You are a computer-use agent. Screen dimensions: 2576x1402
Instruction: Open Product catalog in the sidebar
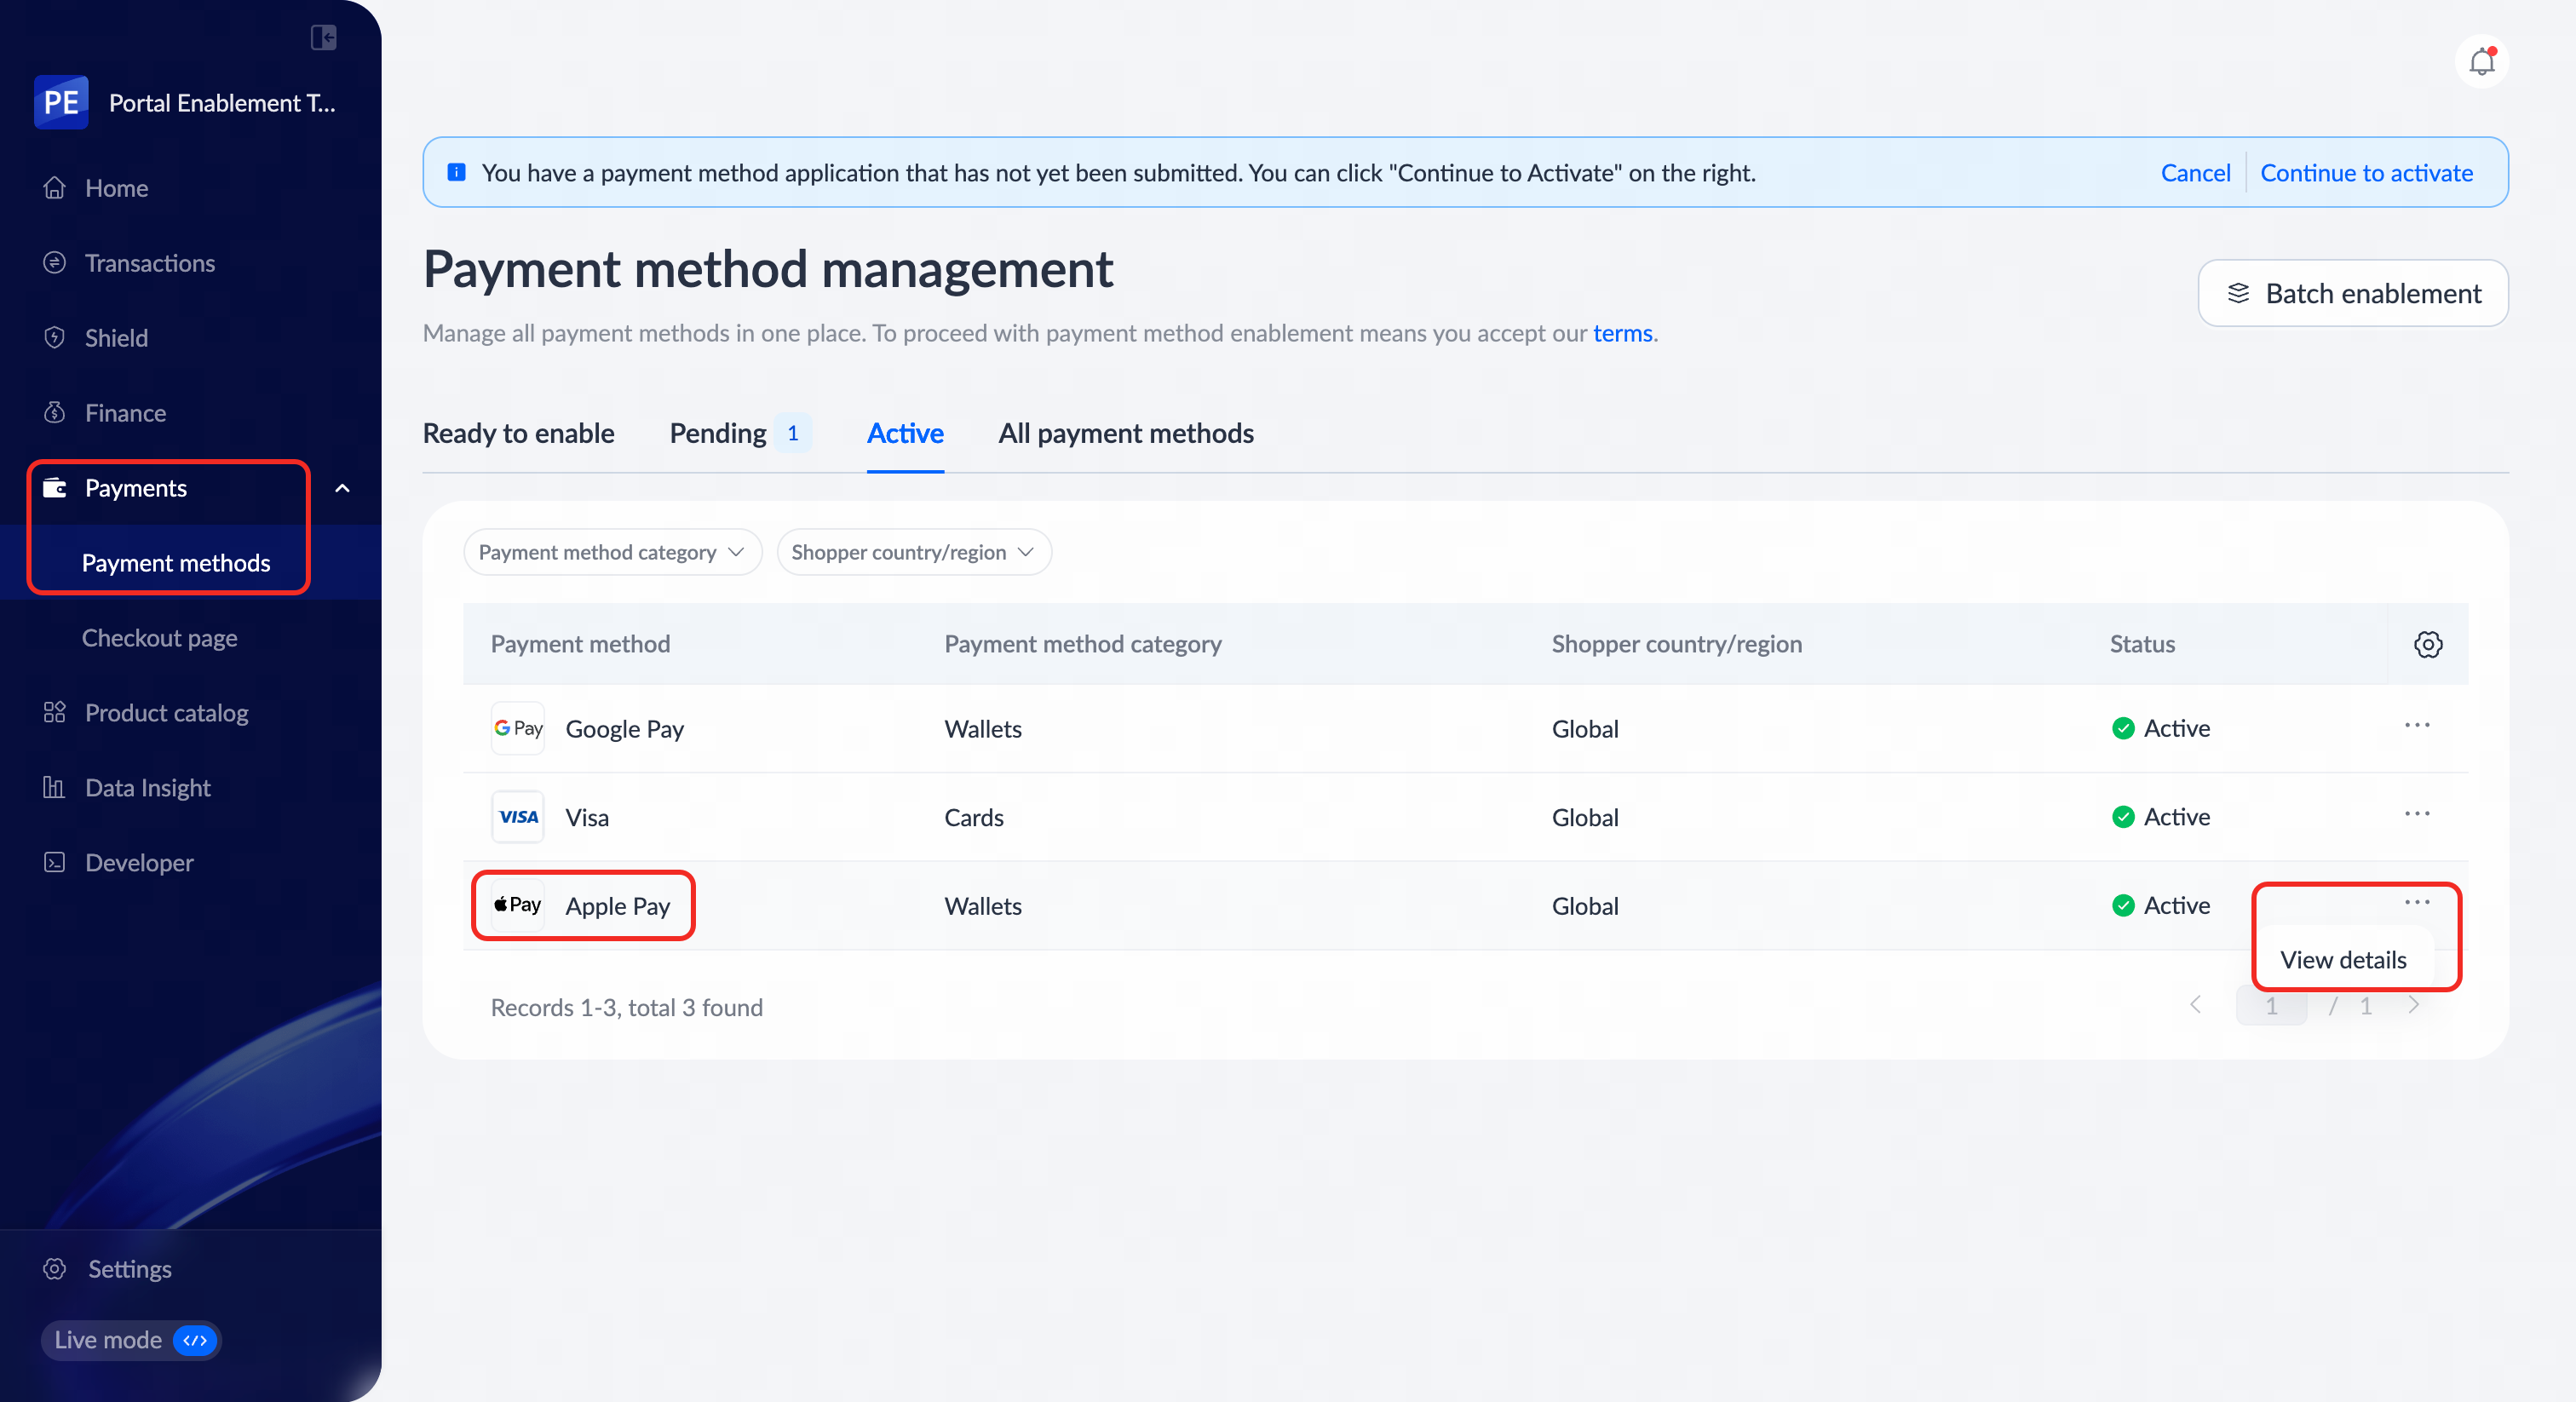pos(167,713)
